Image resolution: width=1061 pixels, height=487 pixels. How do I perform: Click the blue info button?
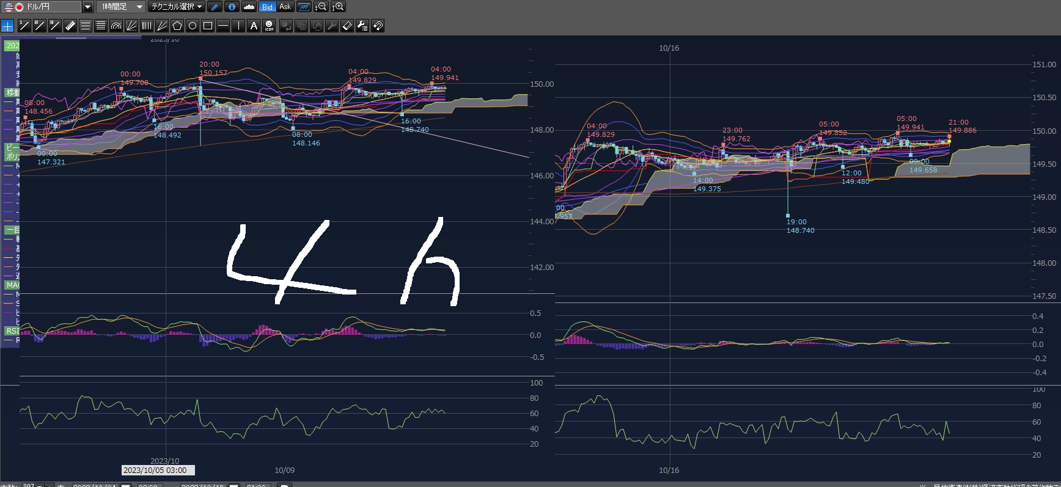(232, 7)
